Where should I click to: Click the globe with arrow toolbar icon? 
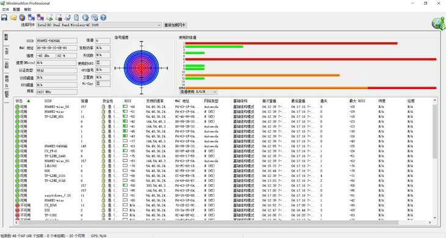[86, 18]
